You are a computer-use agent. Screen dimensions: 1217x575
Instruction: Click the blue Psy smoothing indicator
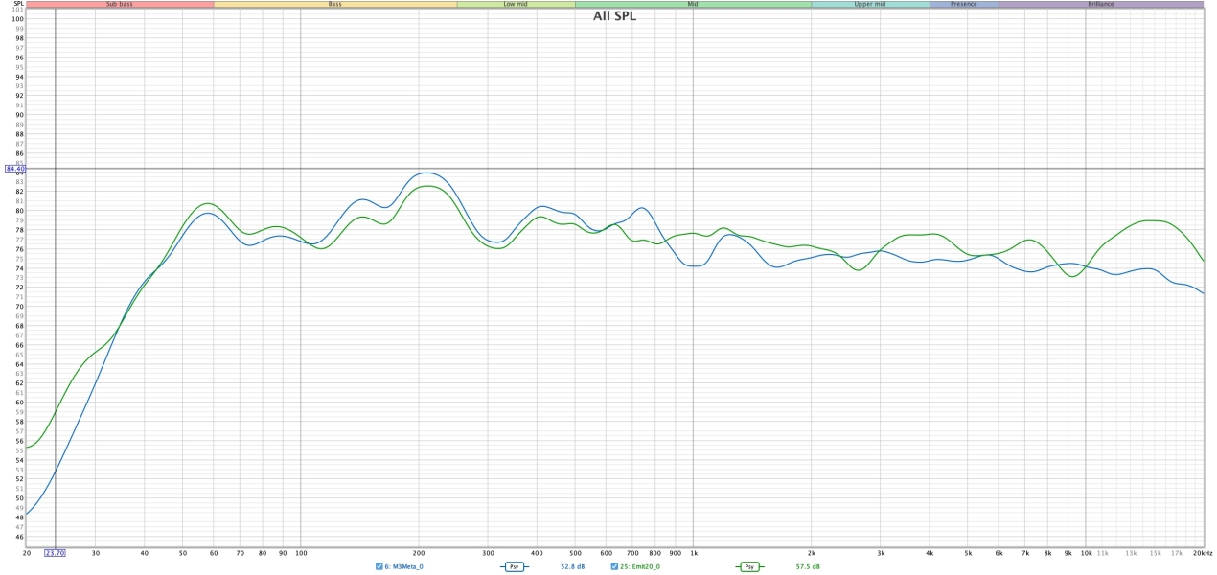pos(516,566)
